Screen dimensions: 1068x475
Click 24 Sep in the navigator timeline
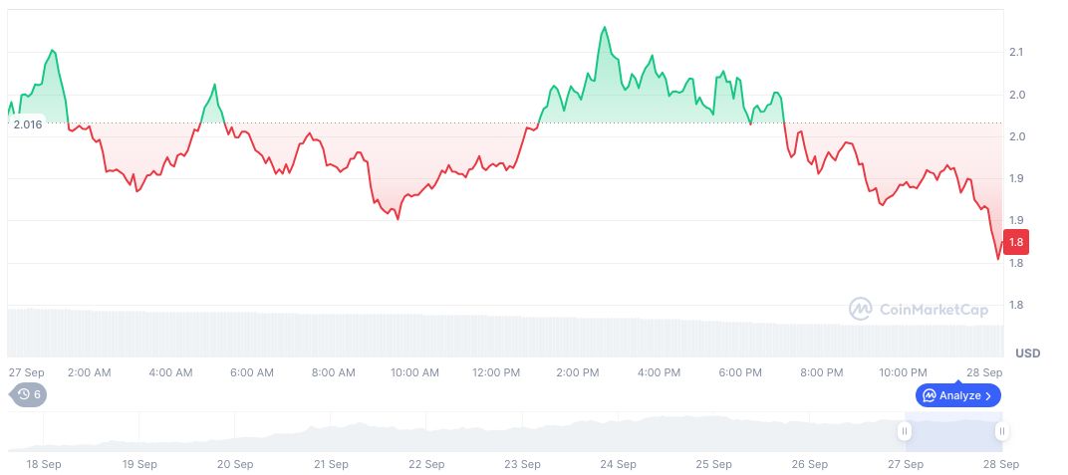[618, 464]
